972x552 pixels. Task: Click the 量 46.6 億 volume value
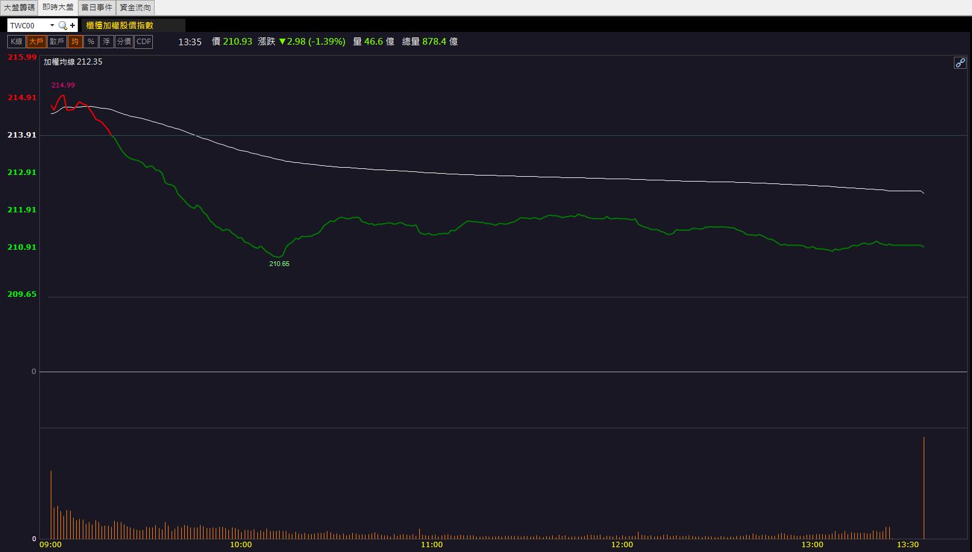(373, 42)
